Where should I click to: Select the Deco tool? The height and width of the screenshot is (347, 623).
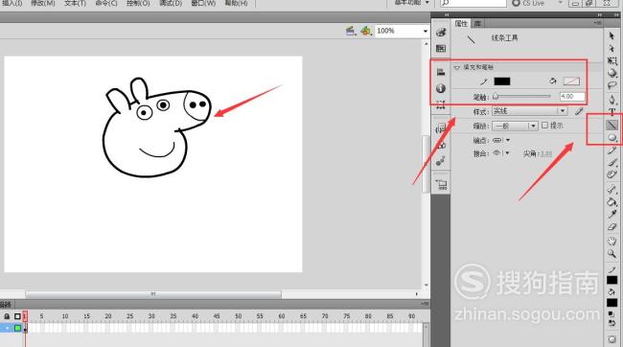click(611, 174)
